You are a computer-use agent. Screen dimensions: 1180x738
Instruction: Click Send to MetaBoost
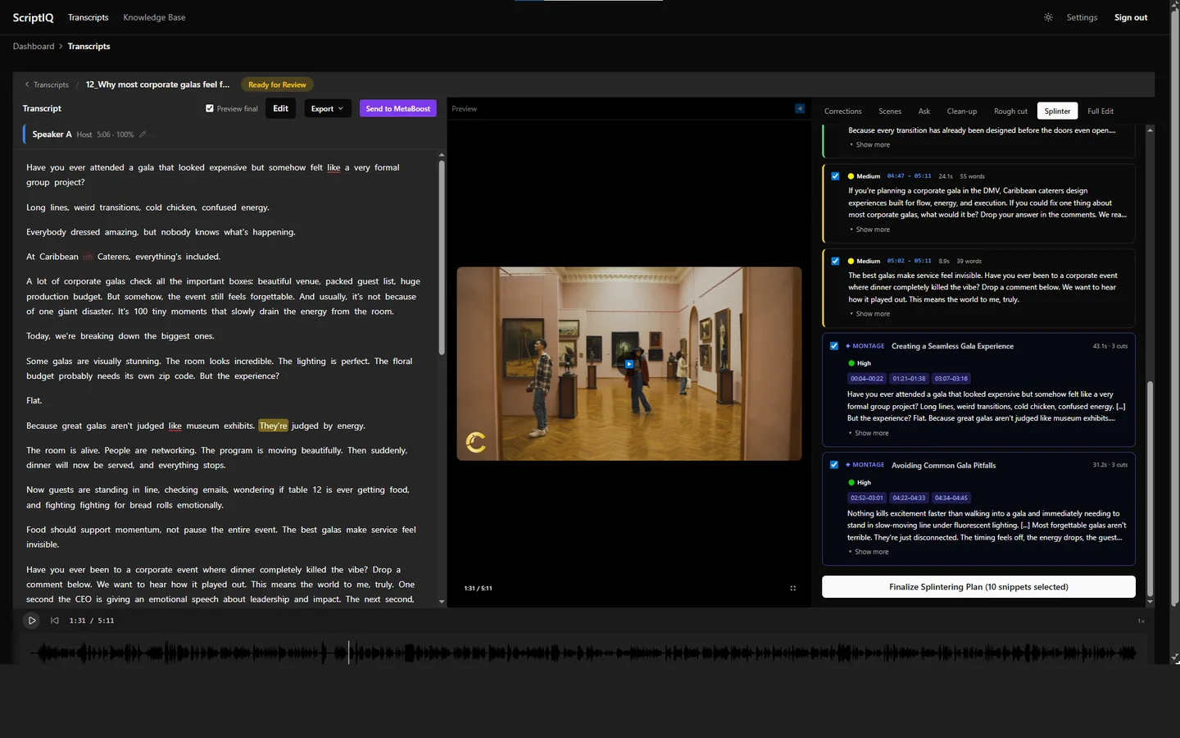pyautogui.click(x=398, y=108)
